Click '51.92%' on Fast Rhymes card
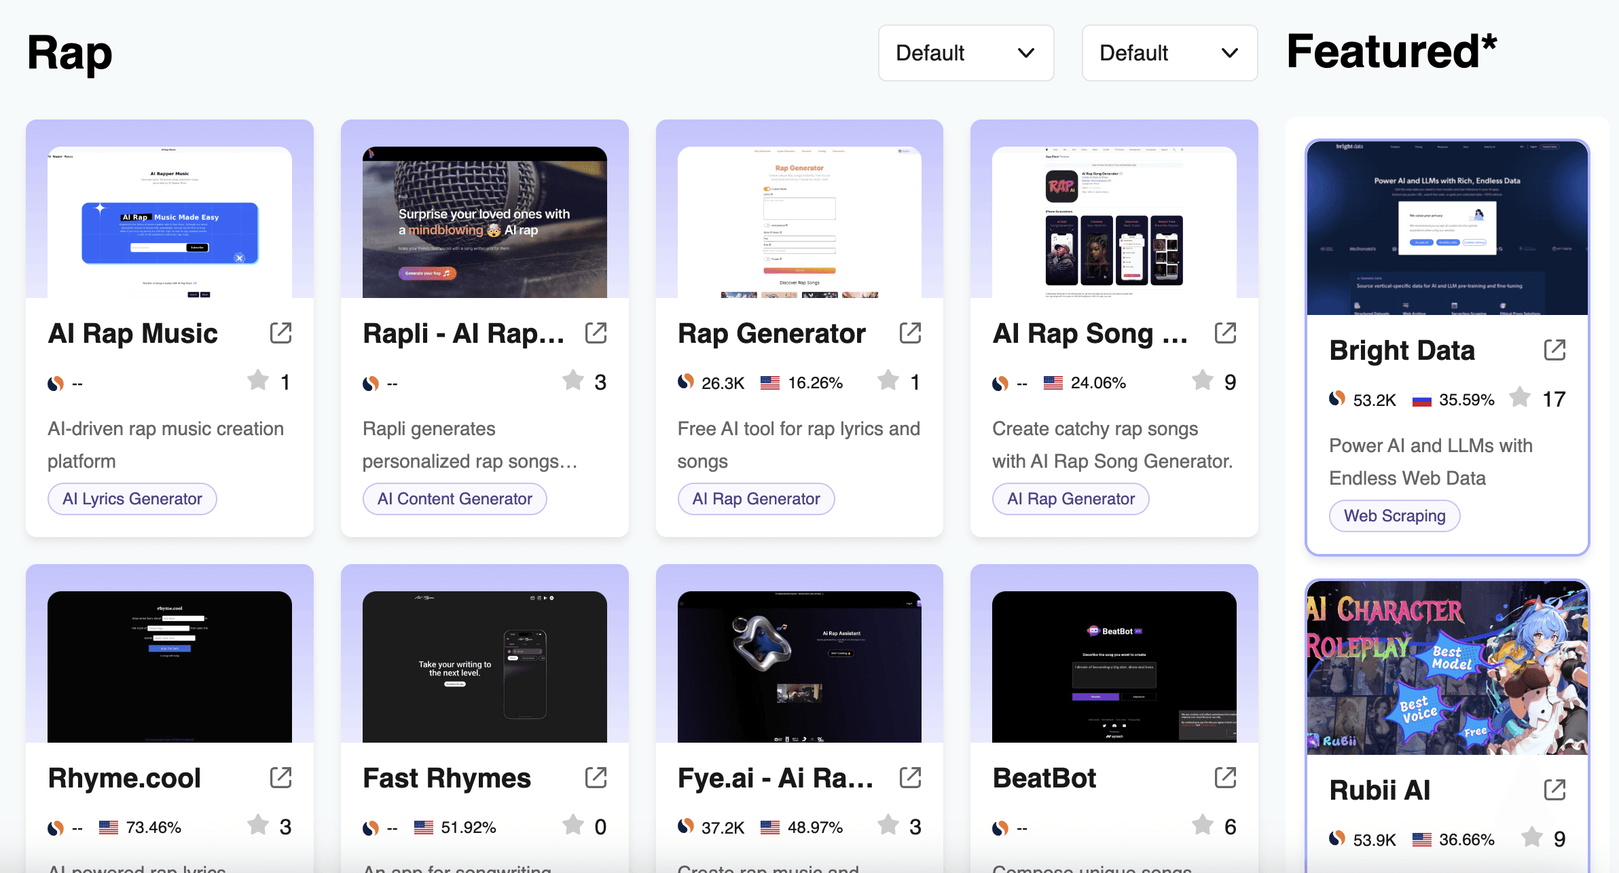The image size is (1619, 873). coord(469,828)
